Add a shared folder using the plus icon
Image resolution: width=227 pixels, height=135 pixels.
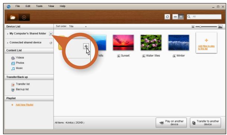51,34
